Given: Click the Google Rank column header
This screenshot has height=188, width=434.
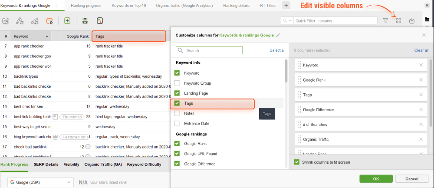Looking at the screenshot, I should pos(72,36).
